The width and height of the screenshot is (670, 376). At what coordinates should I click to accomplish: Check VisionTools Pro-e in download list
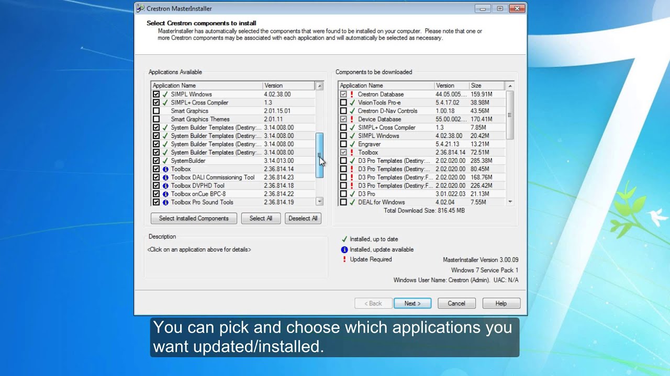click(x=343, y=103)
